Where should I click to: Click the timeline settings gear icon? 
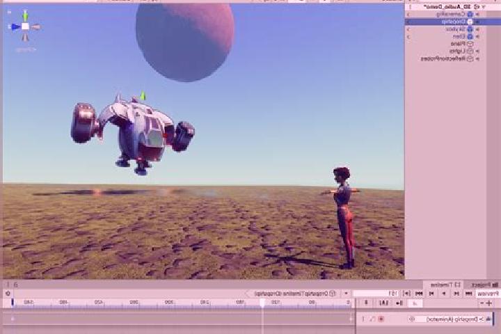pyautogui.click(x=8, y=294)
